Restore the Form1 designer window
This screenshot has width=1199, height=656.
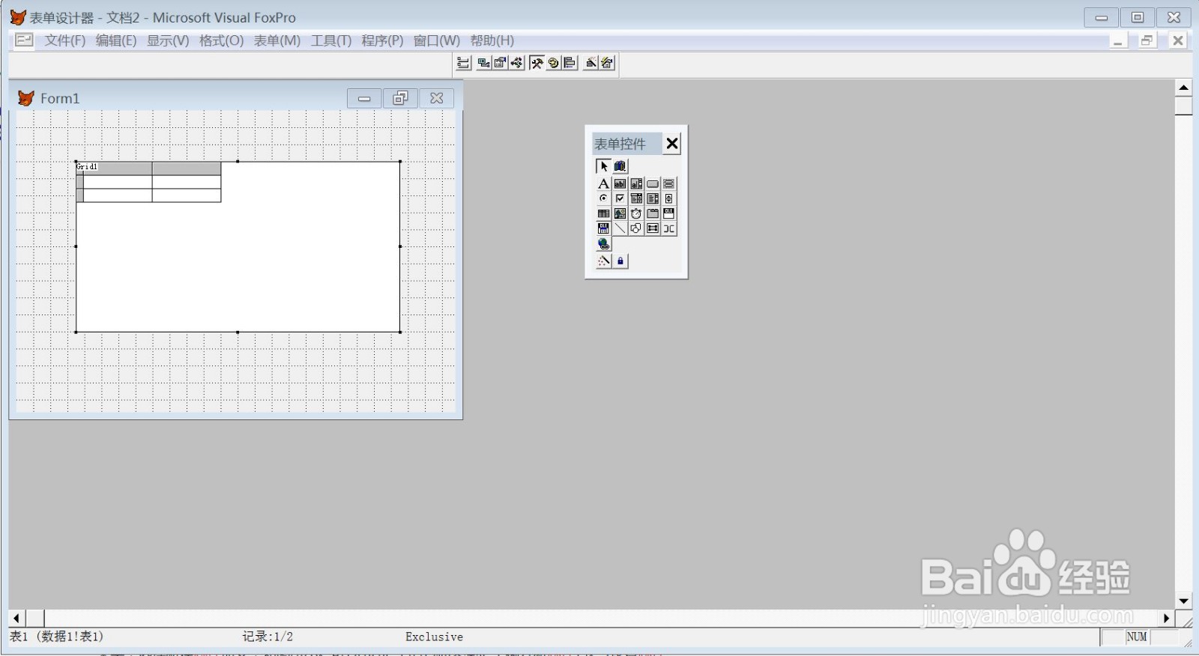[x=400, y=98]
